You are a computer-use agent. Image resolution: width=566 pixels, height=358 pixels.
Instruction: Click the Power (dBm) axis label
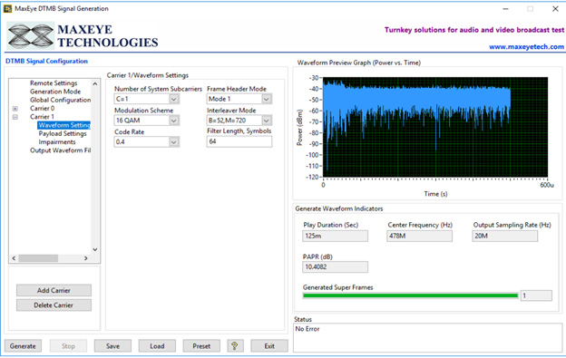(299, 127)
